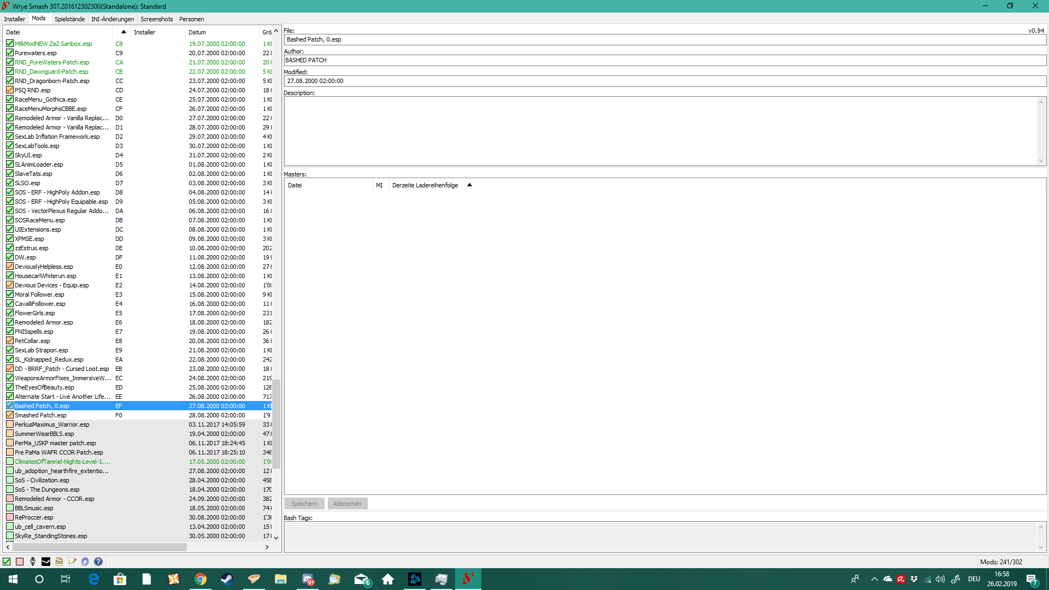Click into the Author field
Image resolution: width=1049 pixels, height=590 pixels.
point(665,60)
